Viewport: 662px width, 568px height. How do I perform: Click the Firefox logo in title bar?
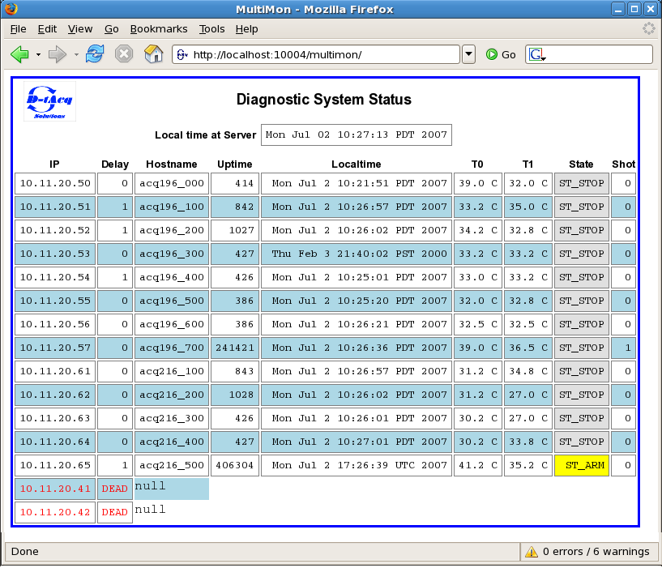click(11, 9)
